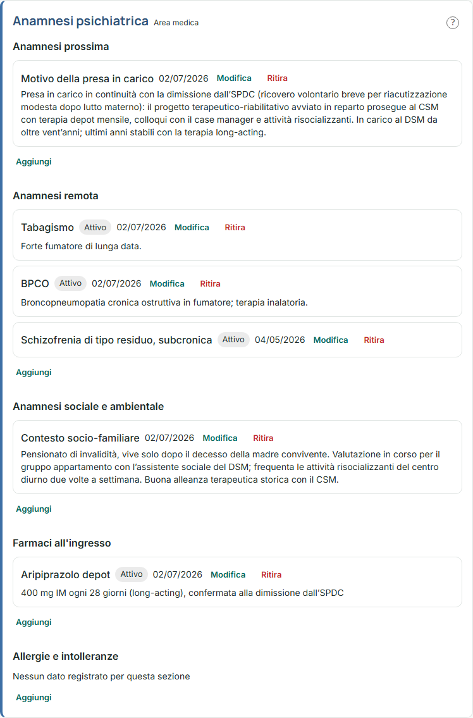Modify the Aripiprazolo depot medication

(228, 574)
